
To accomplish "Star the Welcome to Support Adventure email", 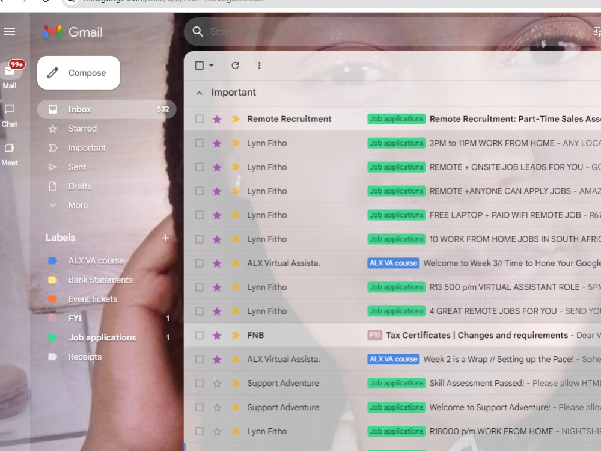I will pos(217,407).
